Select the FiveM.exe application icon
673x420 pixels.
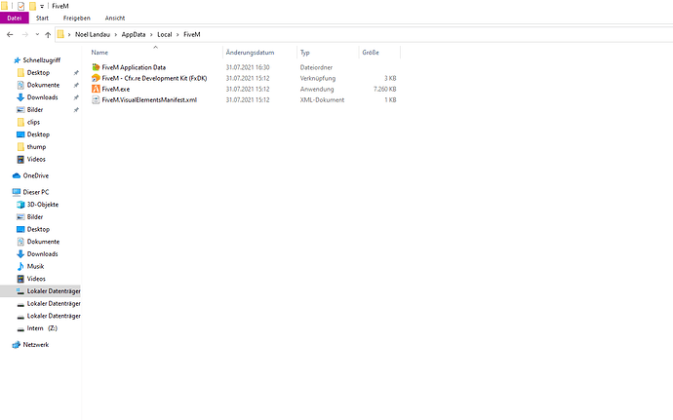96,89
